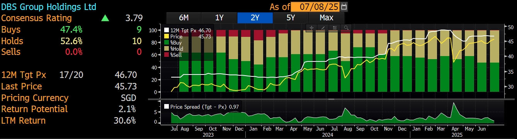
Task: Select the 2Y time range tab
Action: (x=255, y=18)
